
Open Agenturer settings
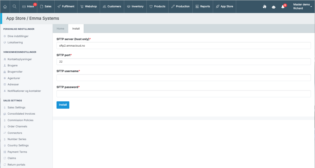point(14,78)
